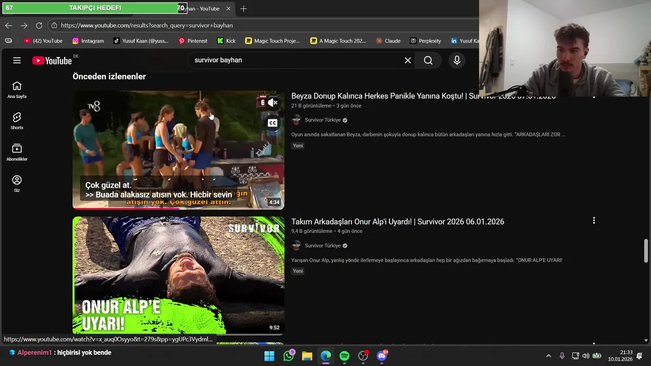Open system tray microphone indicator
Viewport: 651px width, 366px height.
pos(562,356)
